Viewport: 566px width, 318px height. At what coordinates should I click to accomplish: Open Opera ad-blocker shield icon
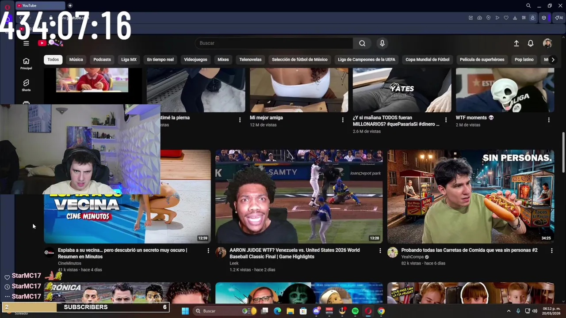[489, 18]
